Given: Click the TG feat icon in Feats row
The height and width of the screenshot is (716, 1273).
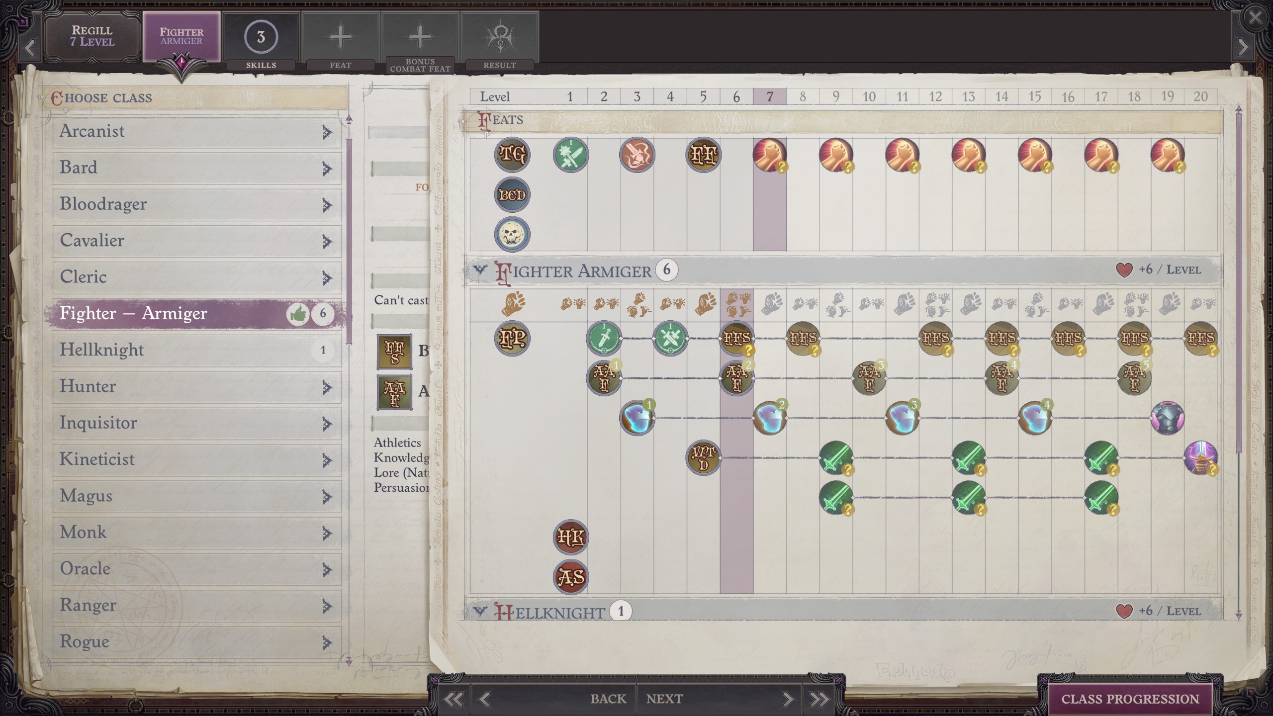Looking at the screenshot, I should [512, 155].
